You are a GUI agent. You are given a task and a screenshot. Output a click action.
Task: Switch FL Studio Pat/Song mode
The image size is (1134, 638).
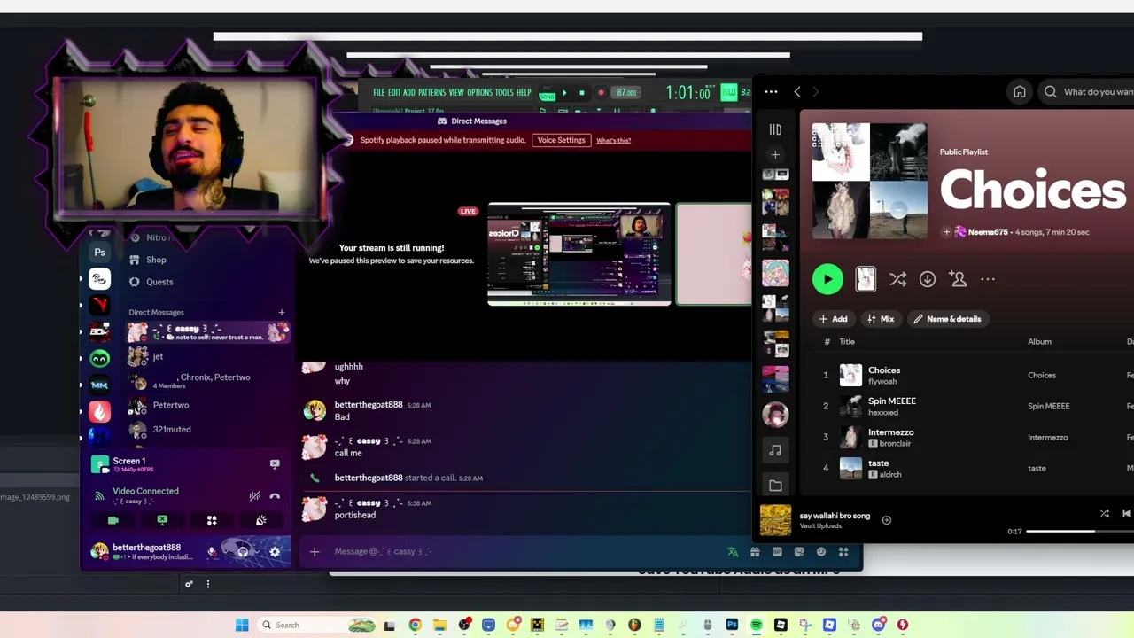547,94
